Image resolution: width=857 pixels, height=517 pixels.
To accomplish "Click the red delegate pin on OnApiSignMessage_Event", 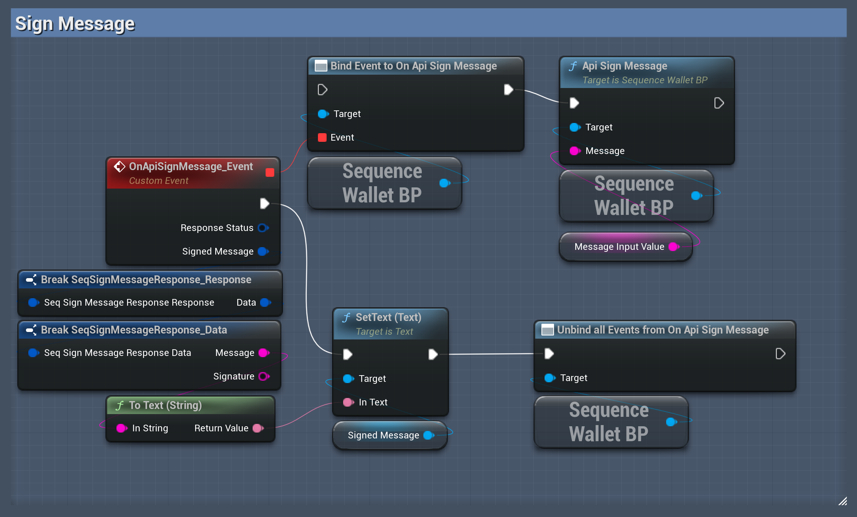I will (270, 172).
